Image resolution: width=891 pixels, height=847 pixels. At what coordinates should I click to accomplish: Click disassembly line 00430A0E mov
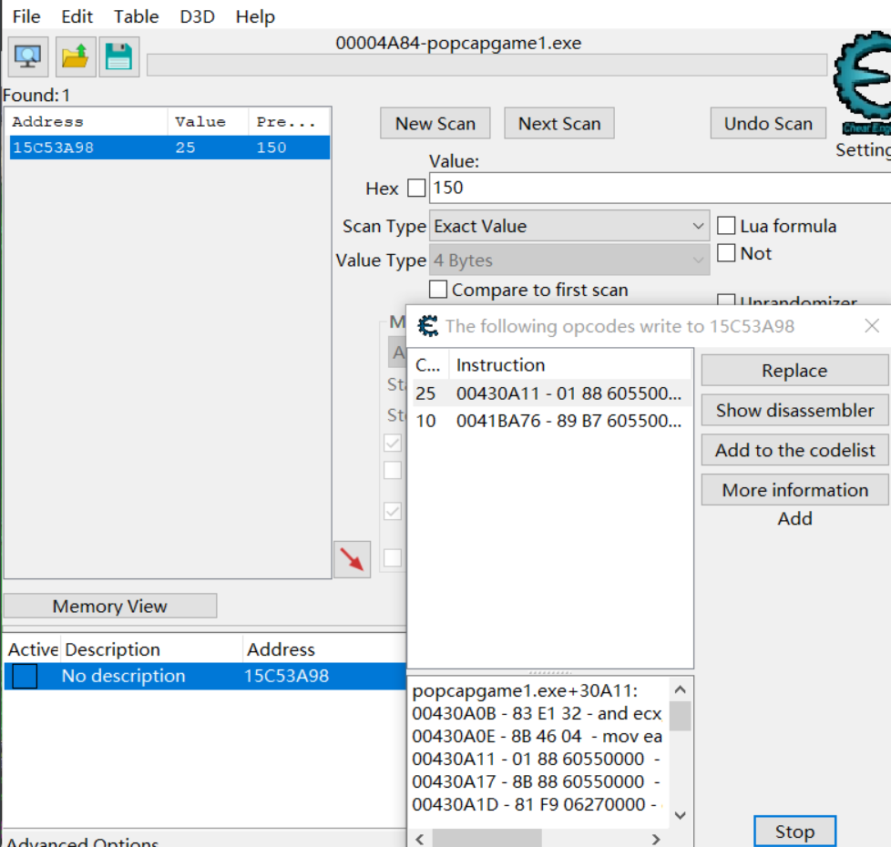pyautogui.click(x=537, y=736)
